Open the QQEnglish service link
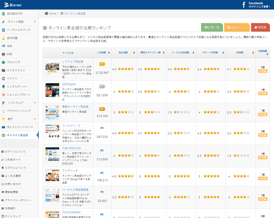This screenshot has height=218, width=274. pyautogui.click(x=69, y=84)
